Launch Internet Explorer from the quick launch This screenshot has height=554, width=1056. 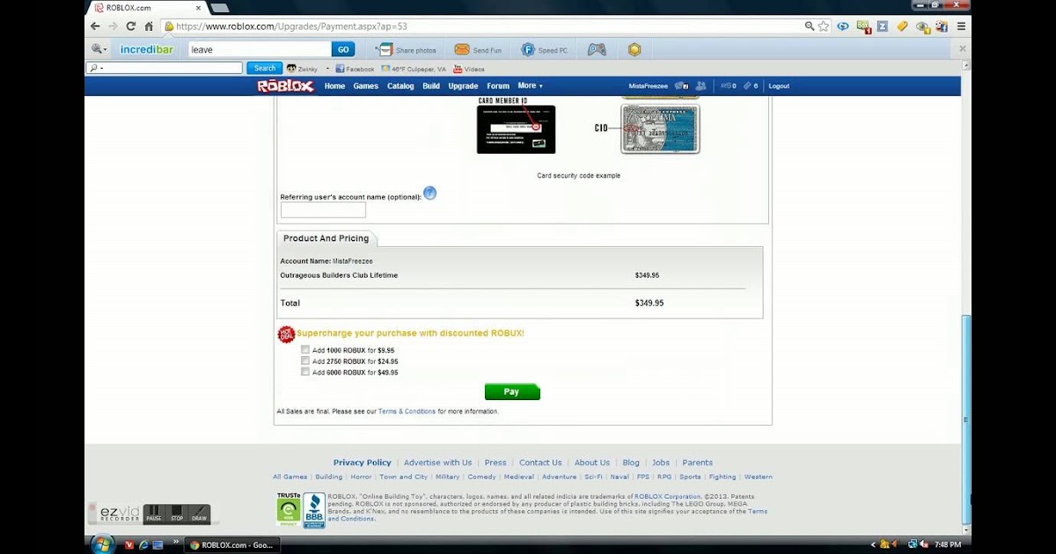coord(143,545)
